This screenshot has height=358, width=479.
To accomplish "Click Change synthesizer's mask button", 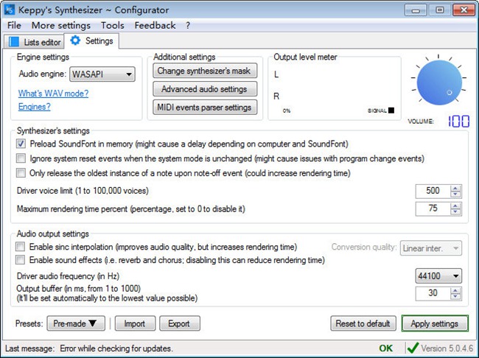I will click(205, 71).
